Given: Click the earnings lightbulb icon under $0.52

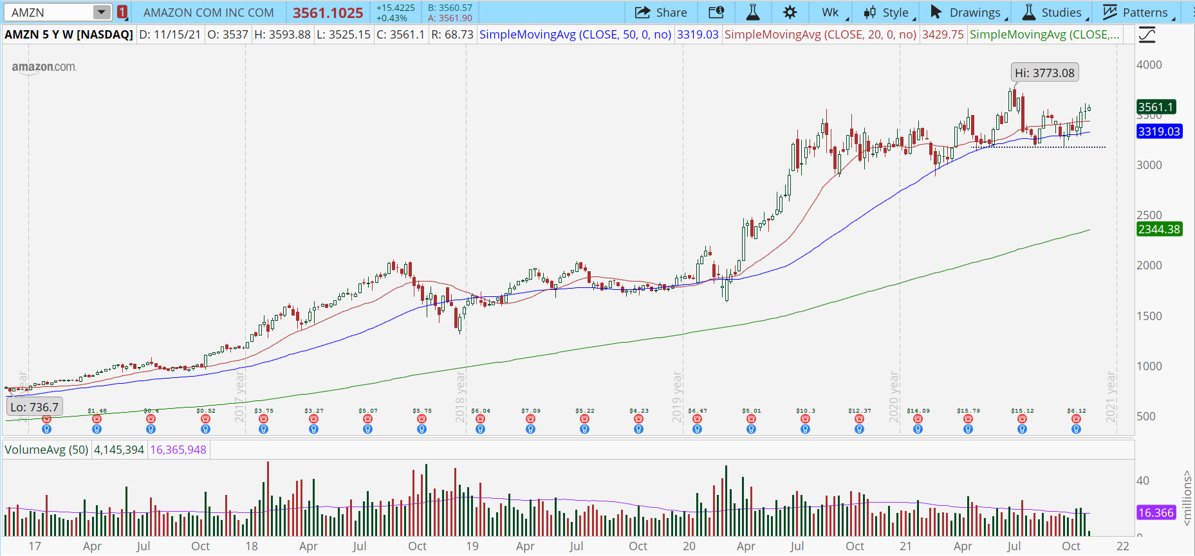Looking at the screenshot, I should [205, 429].
